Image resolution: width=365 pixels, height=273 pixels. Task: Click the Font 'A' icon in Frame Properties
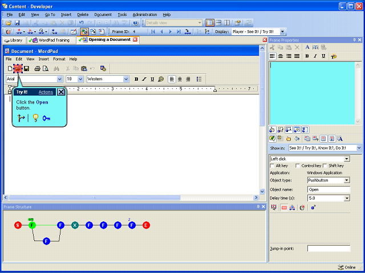click(307, 47)
